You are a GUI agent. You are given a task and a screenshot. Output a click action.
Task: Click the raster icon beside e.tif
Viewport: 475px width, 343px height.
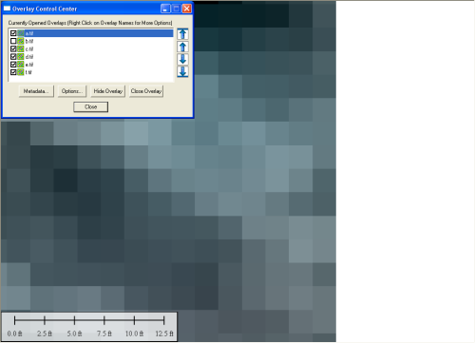(21, 65)
